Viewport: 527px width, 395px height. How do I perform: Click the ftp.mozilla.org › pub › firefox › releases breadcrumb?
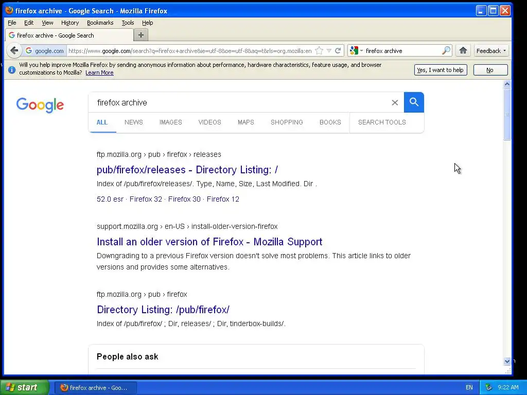[159, 154]
